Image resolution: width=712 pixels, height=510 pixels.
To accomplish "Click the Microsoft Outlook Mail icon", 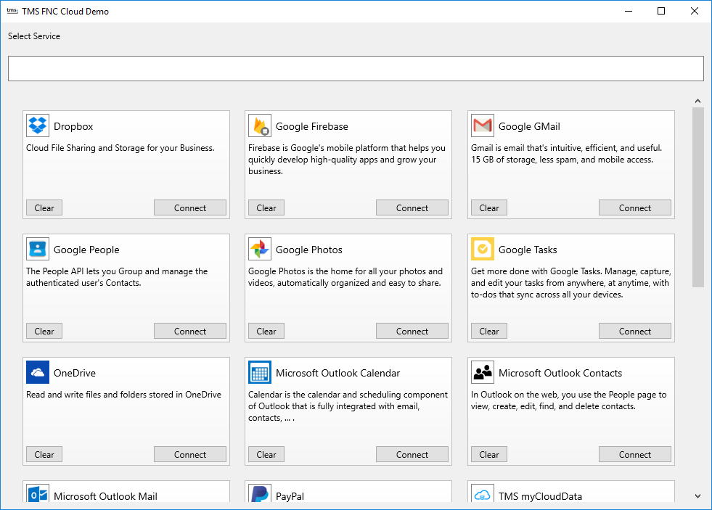I will point(38,493).
